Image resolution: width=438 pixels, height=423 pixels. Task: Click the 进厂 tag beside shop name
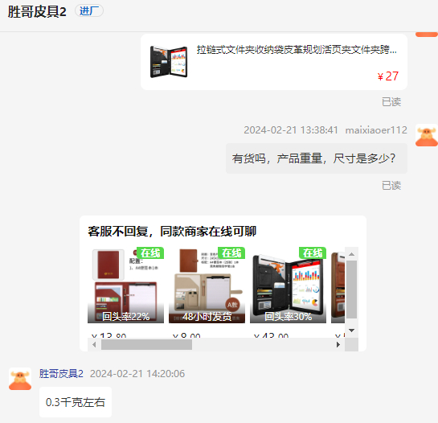pyautogui.click(x=89, y=11)
